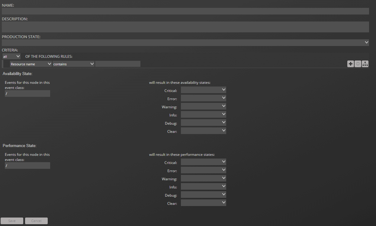Click the "PRODUCTION STATE:" label
Image resolution: width=376 pixels, height=226 pixels.
click(x=21, y=37)
